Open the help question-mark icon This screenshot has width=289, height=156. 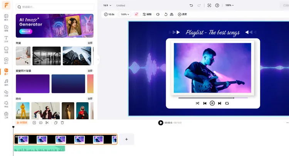pos(217,5)
